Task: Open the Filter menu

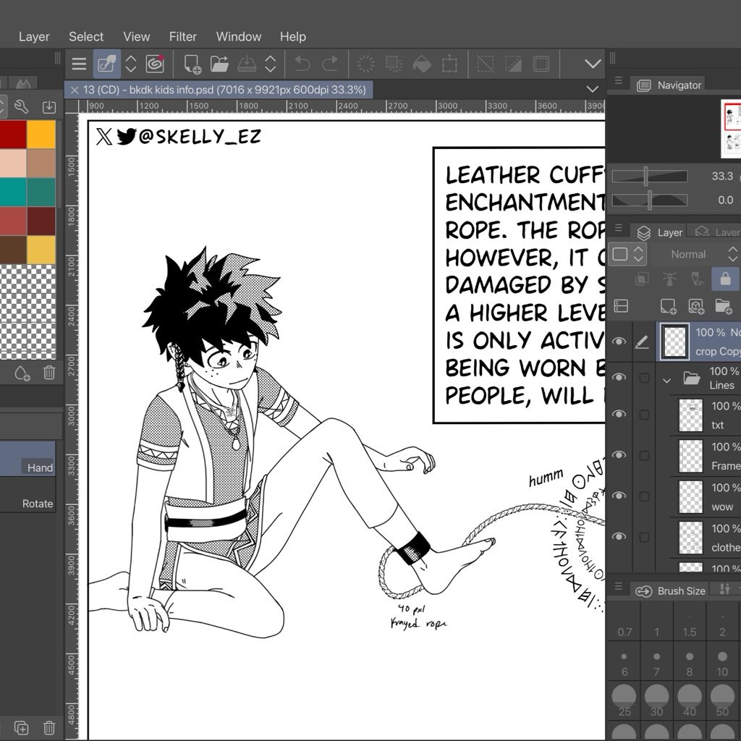Action: tap(182, 36)
